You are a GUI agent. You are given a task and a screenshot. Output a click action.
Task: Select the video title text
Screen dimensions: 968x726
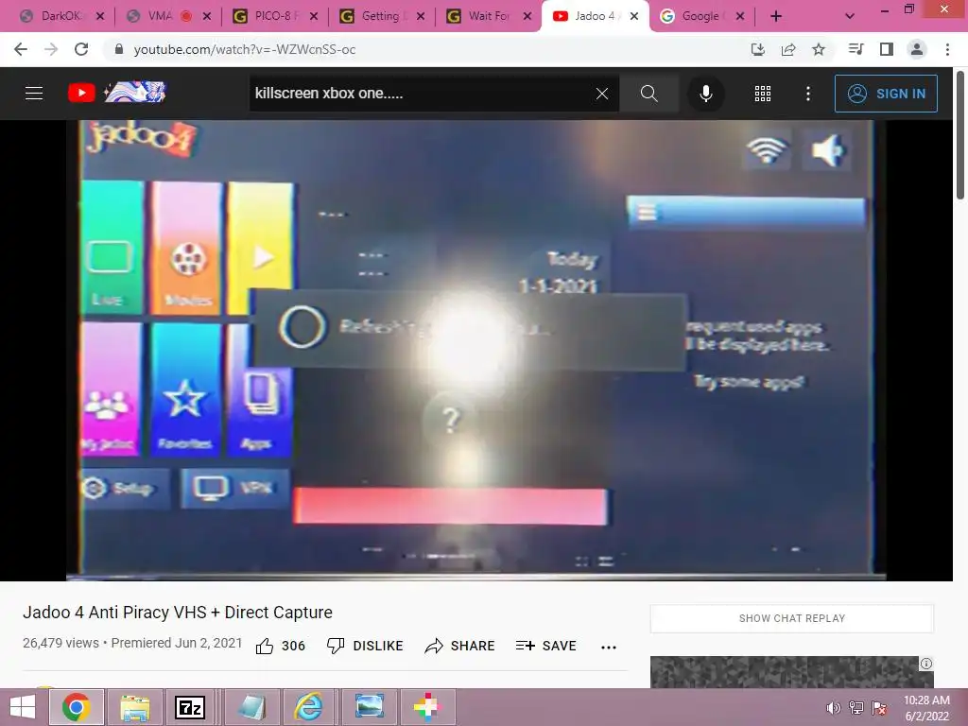[178, 612]
